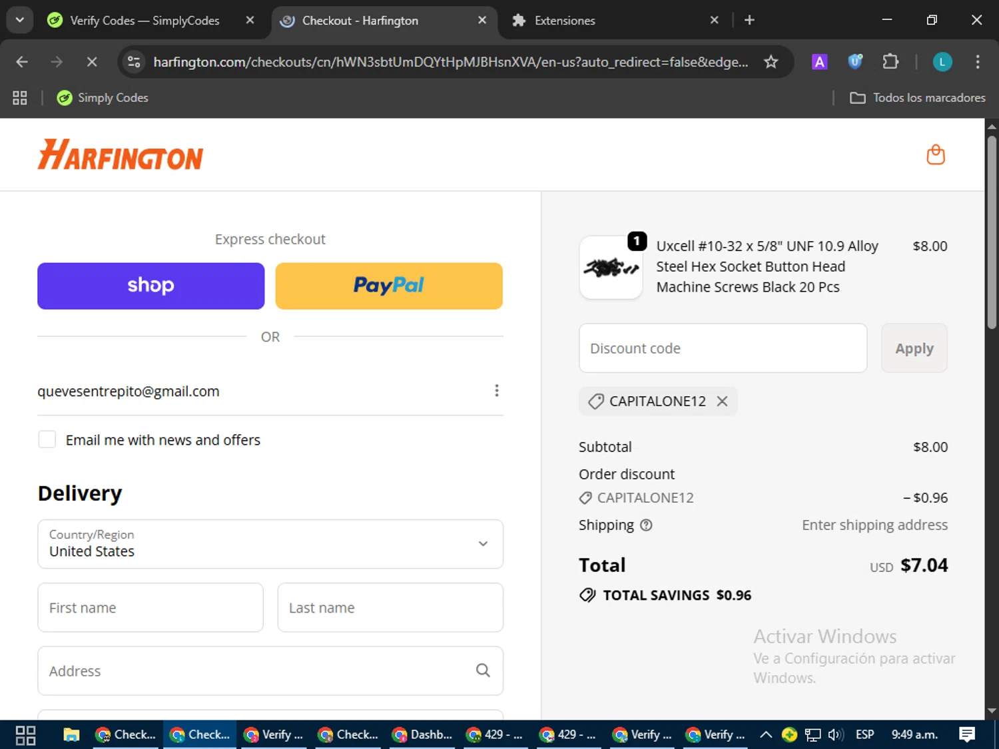Switch to the Verify Codes — SimplyCodes tab

(x=145, y=21)
